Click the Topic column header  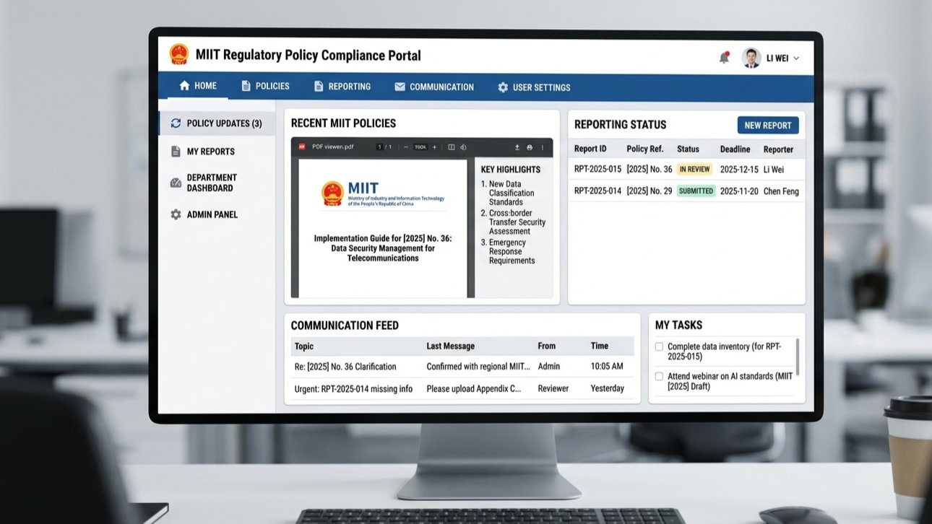tap(304, 346)
